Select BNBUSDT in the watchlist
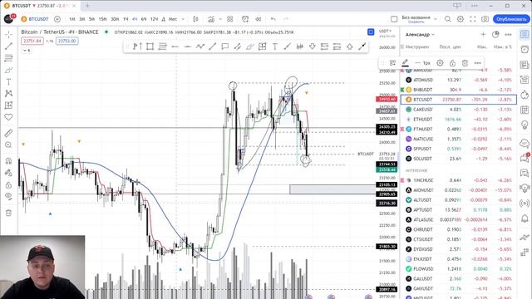Screen dimensions: 532x299 [459, 90]
